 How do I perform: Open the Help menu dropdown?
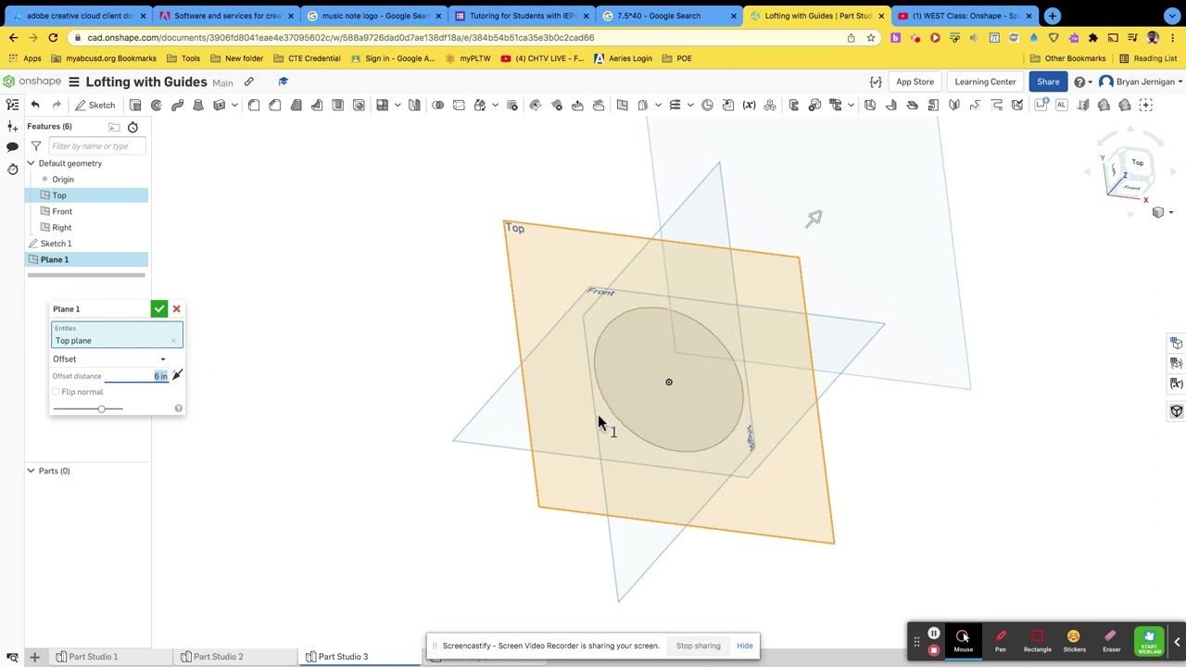click(1081, 82)
